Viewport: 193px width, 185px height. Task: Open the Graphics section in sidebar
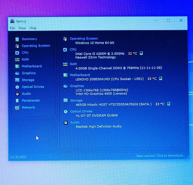pyautogui.click(x=29, y=73)
